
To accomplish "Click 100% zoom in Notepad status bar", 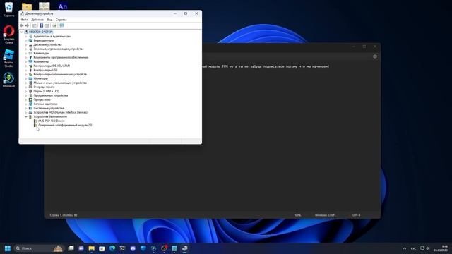I will pyautogui.click(x=297, y=215).
